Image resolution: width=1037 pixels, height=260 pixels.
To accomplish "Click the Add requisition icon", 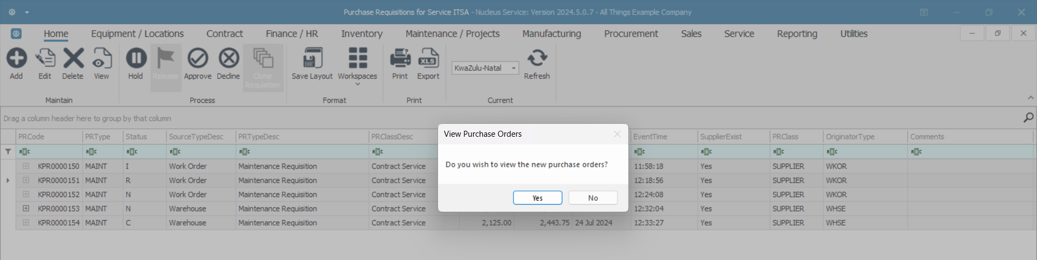I will (x=16, y=58).
